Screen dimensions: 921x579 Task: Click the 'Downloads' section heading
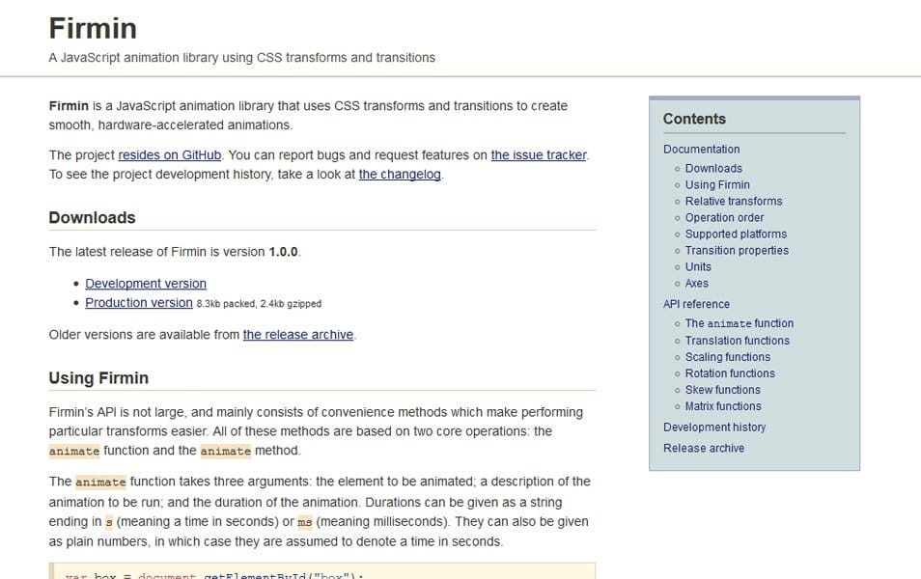pos(93,218)
